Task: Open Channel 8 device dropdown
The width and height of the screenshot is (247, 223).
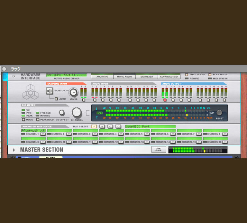Action: [225, 134]
